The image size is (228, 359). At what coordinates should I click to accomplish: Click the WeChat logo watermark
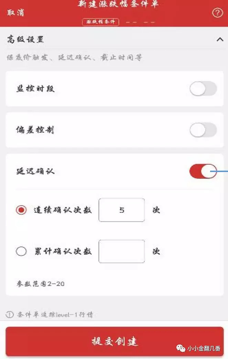click(x=181, y=348)
